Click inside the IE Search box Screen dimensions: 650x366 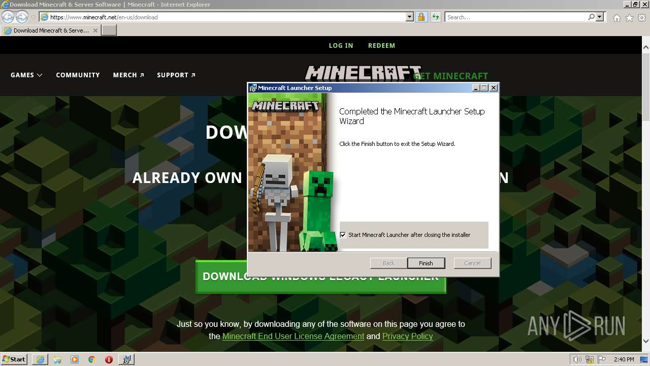(516, 17)
